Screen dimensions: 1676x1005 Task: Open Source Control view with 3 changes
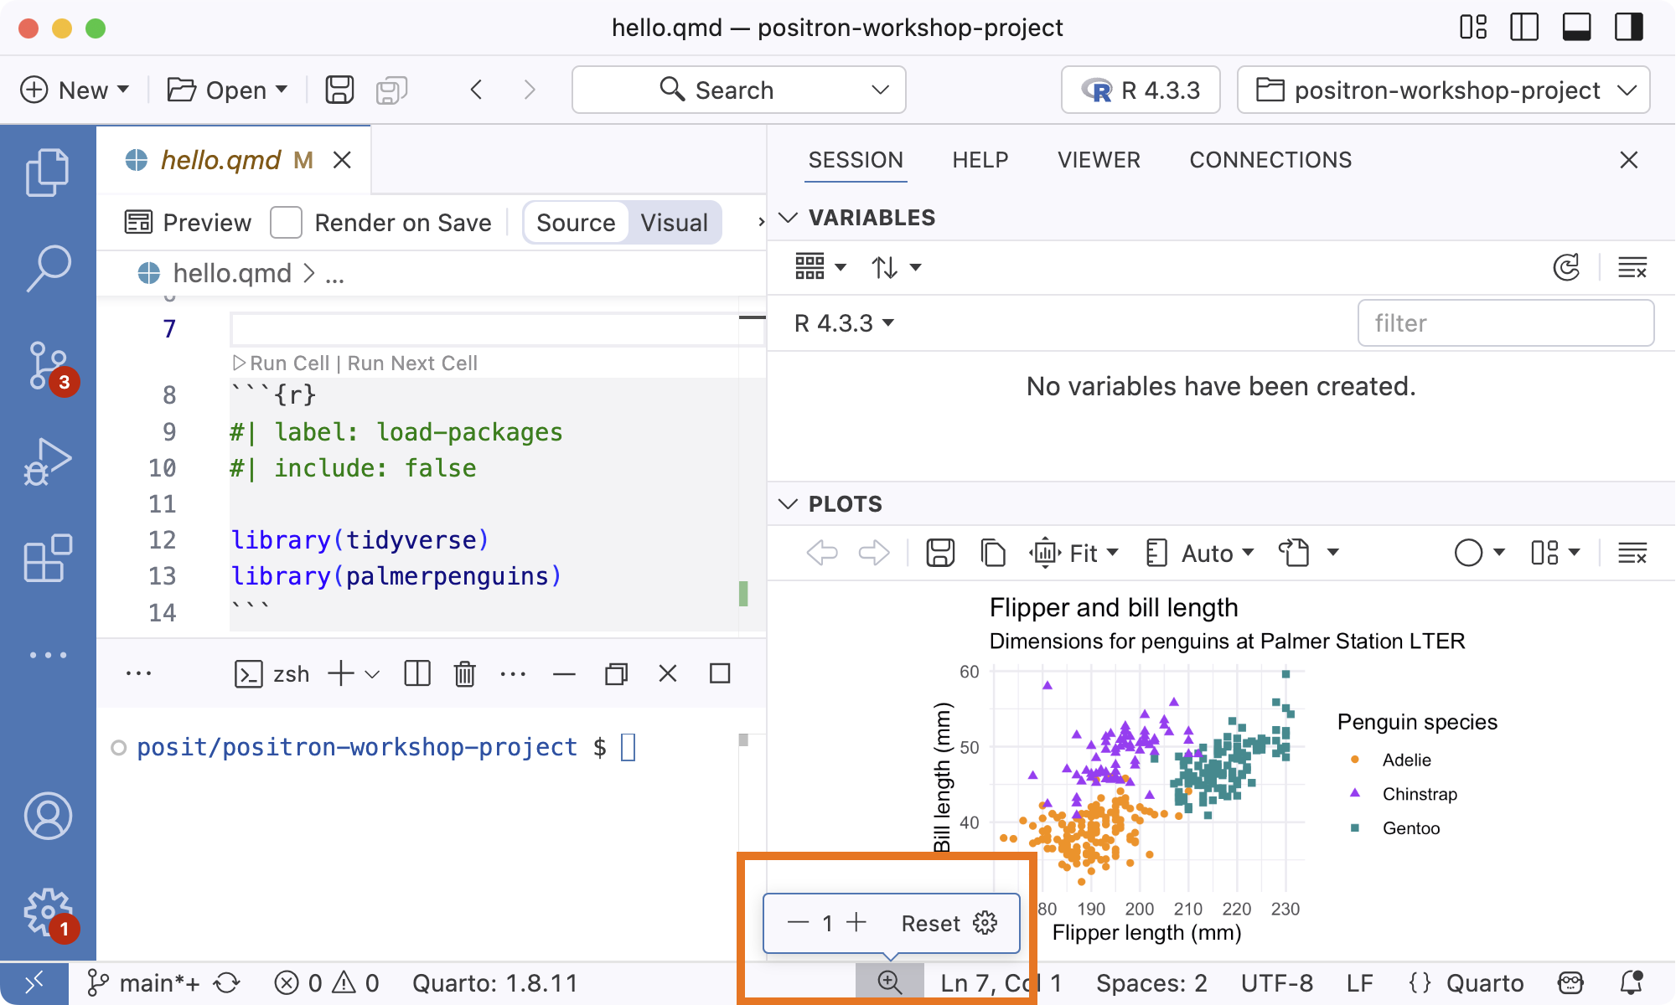(50, 367)
